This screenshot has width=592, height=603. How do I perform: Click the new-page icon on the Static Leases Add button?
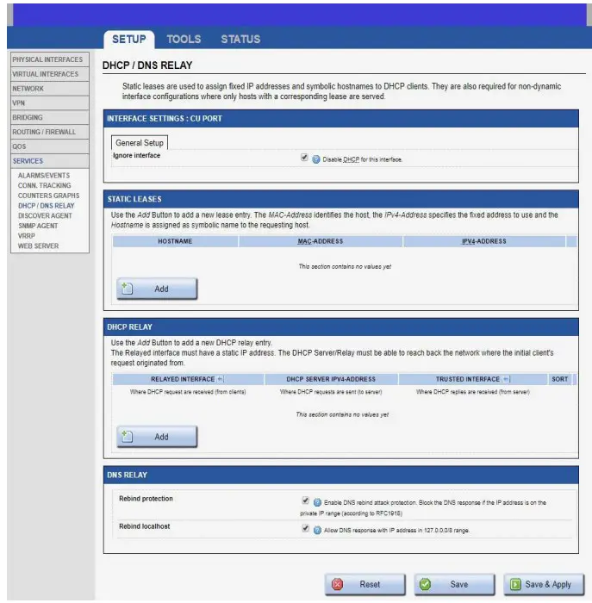coord(127,289)
